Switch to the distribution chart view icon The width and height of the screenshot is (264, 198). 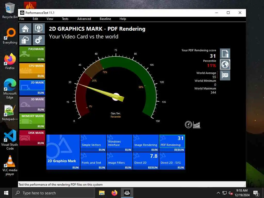(197, 125)
